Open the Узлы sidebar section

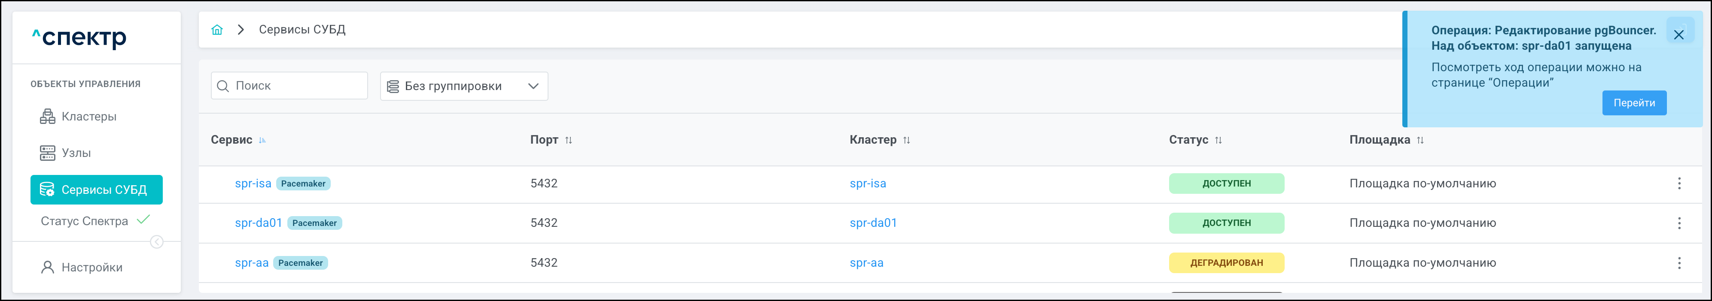click(76, 153)
